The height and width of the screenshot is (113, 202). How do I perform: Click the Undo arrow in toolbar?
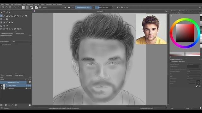click(15, 8)
